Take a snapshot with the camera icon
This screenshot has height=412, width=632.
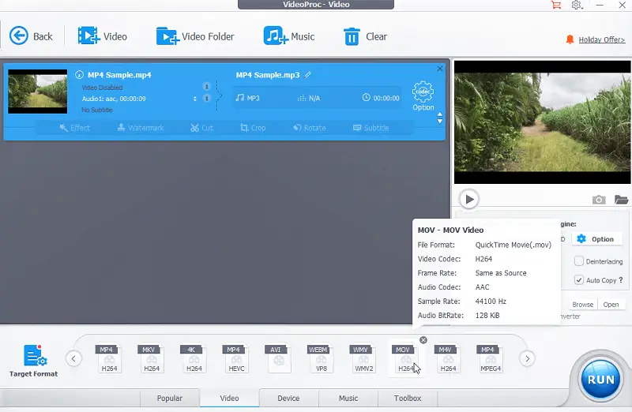pyautogui.click(x=599, y=200)
